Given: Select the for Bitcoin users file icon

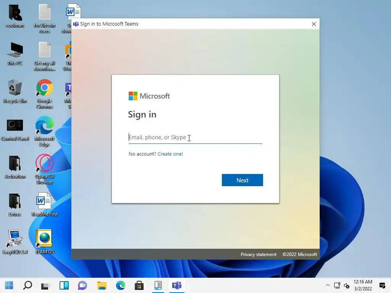Looking at the screenshot, I should (44, 19).
